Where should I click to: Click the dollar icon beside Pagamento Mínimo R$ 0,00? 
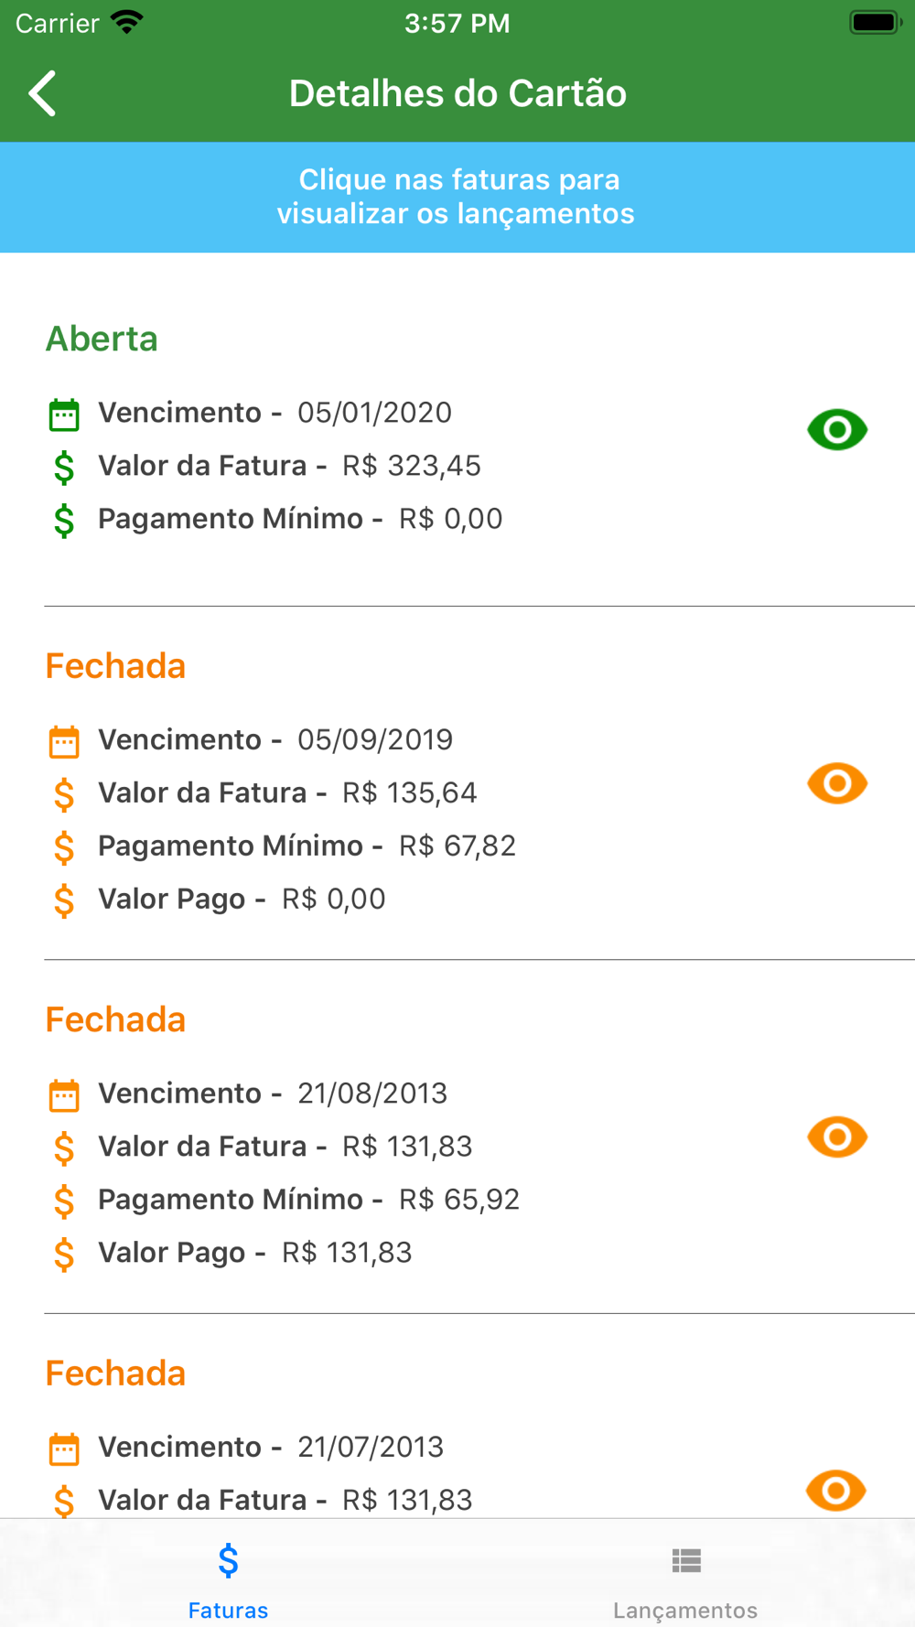(x=64, y=520)
